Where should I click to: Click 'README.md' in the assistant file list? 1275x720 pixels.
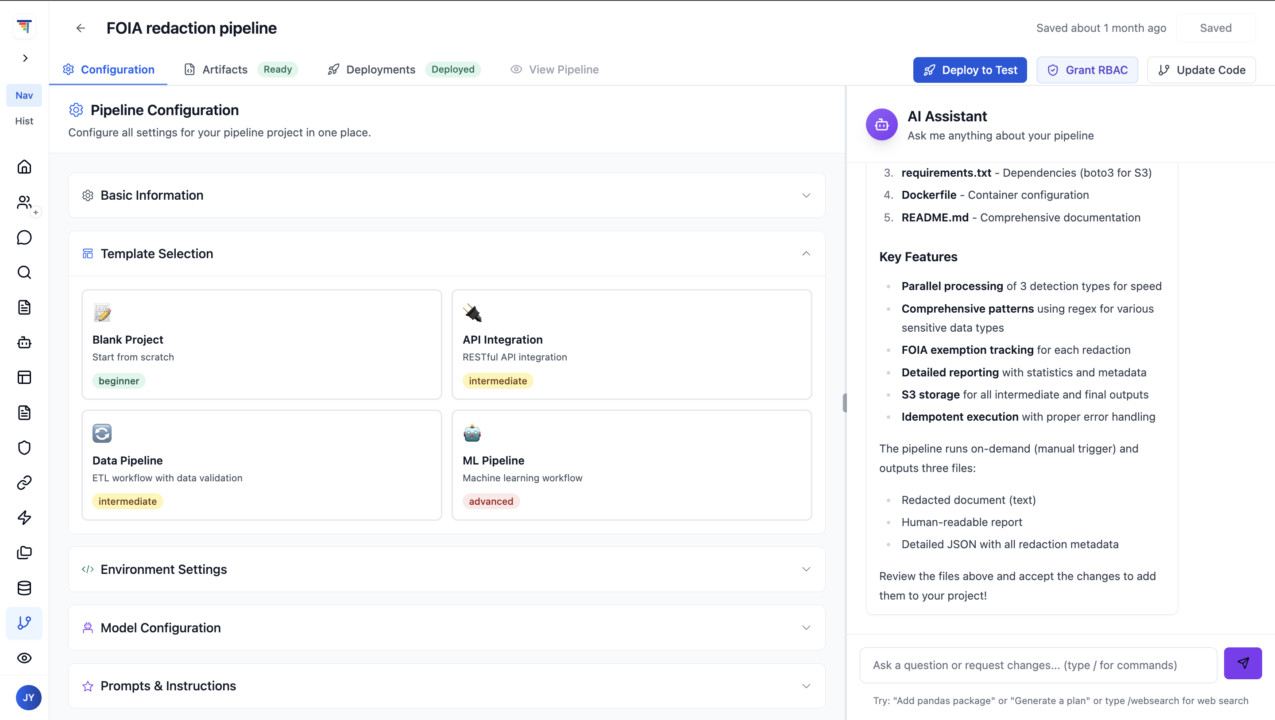935,217
